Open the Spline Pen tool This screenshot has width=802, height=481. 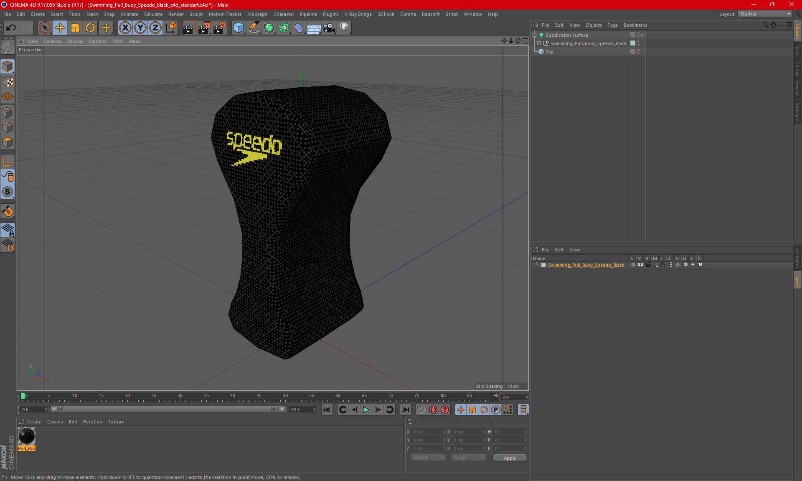(x=254, y=28)
